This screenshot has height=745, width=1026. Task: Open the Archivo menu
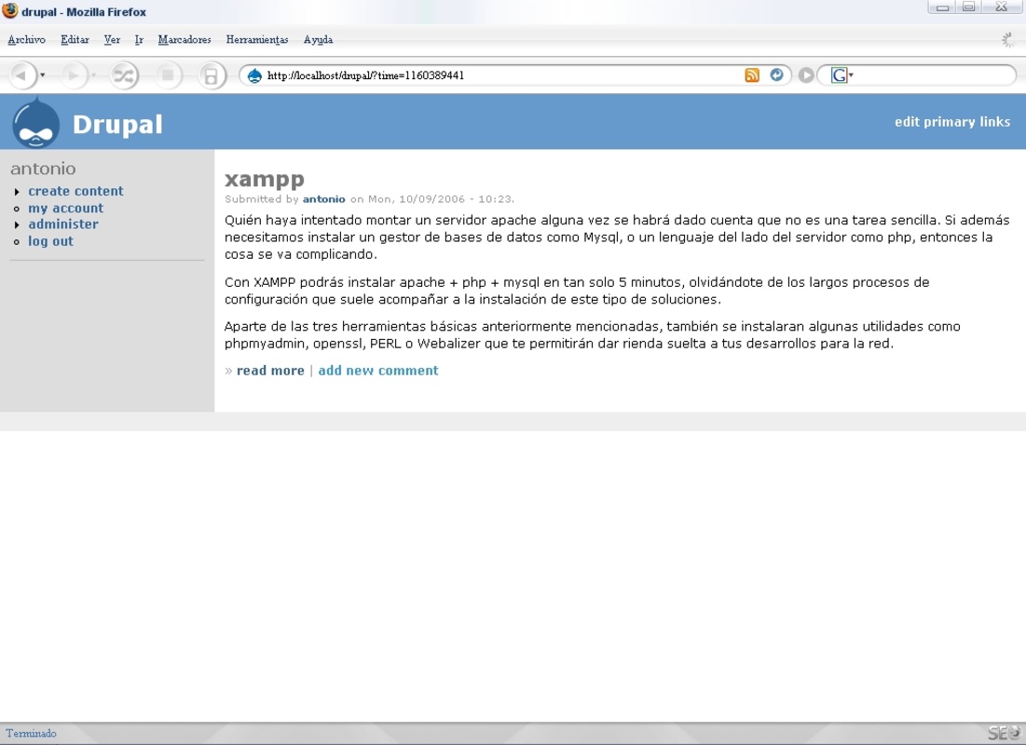[27, 40]
